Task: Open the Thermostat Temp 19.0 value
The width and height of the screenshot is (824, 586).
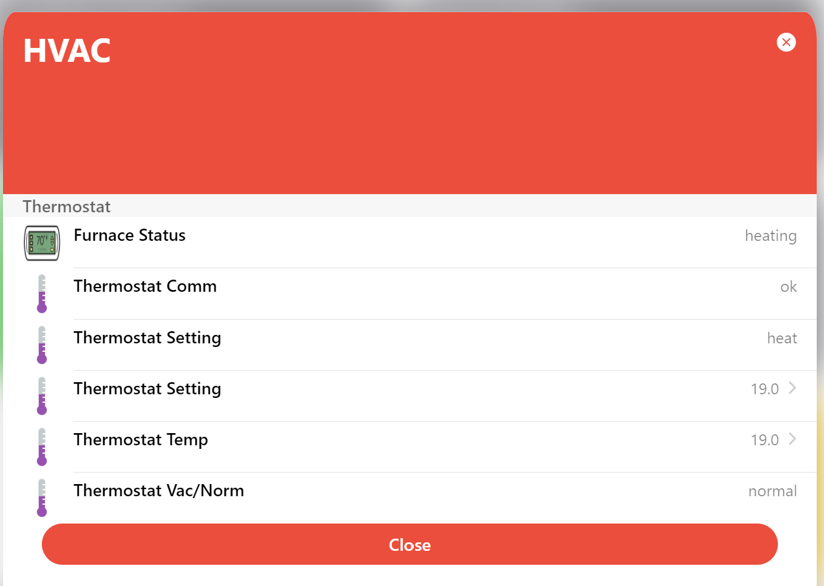Action: pos(765,440)
